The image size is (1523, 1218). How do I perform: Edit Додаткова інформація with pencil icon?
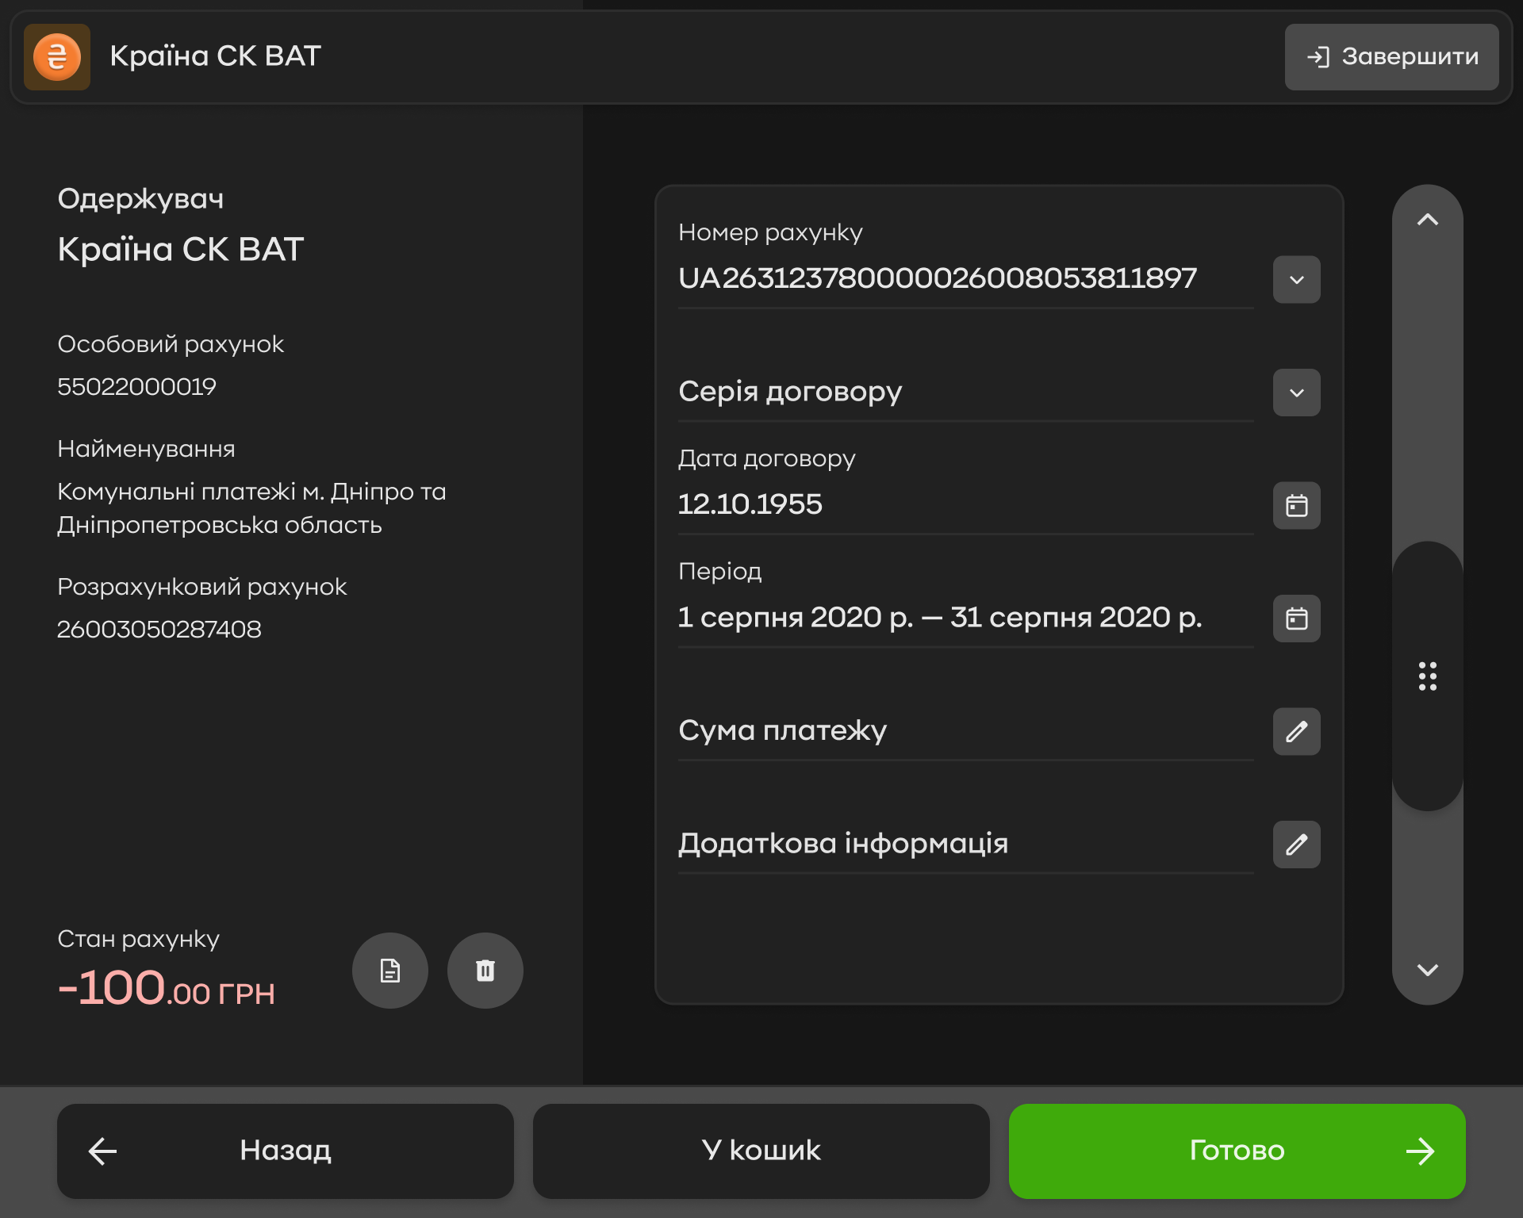(1297, 845)
